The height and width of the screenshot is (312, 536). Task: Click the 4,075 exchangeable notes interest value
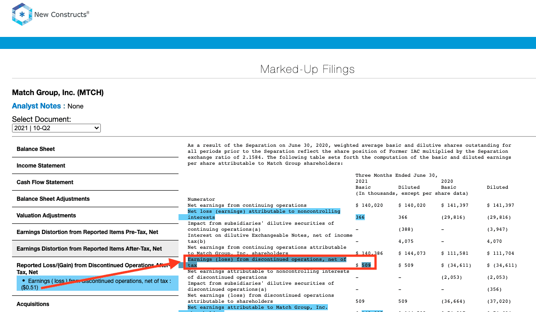click(x=406, y=241)
